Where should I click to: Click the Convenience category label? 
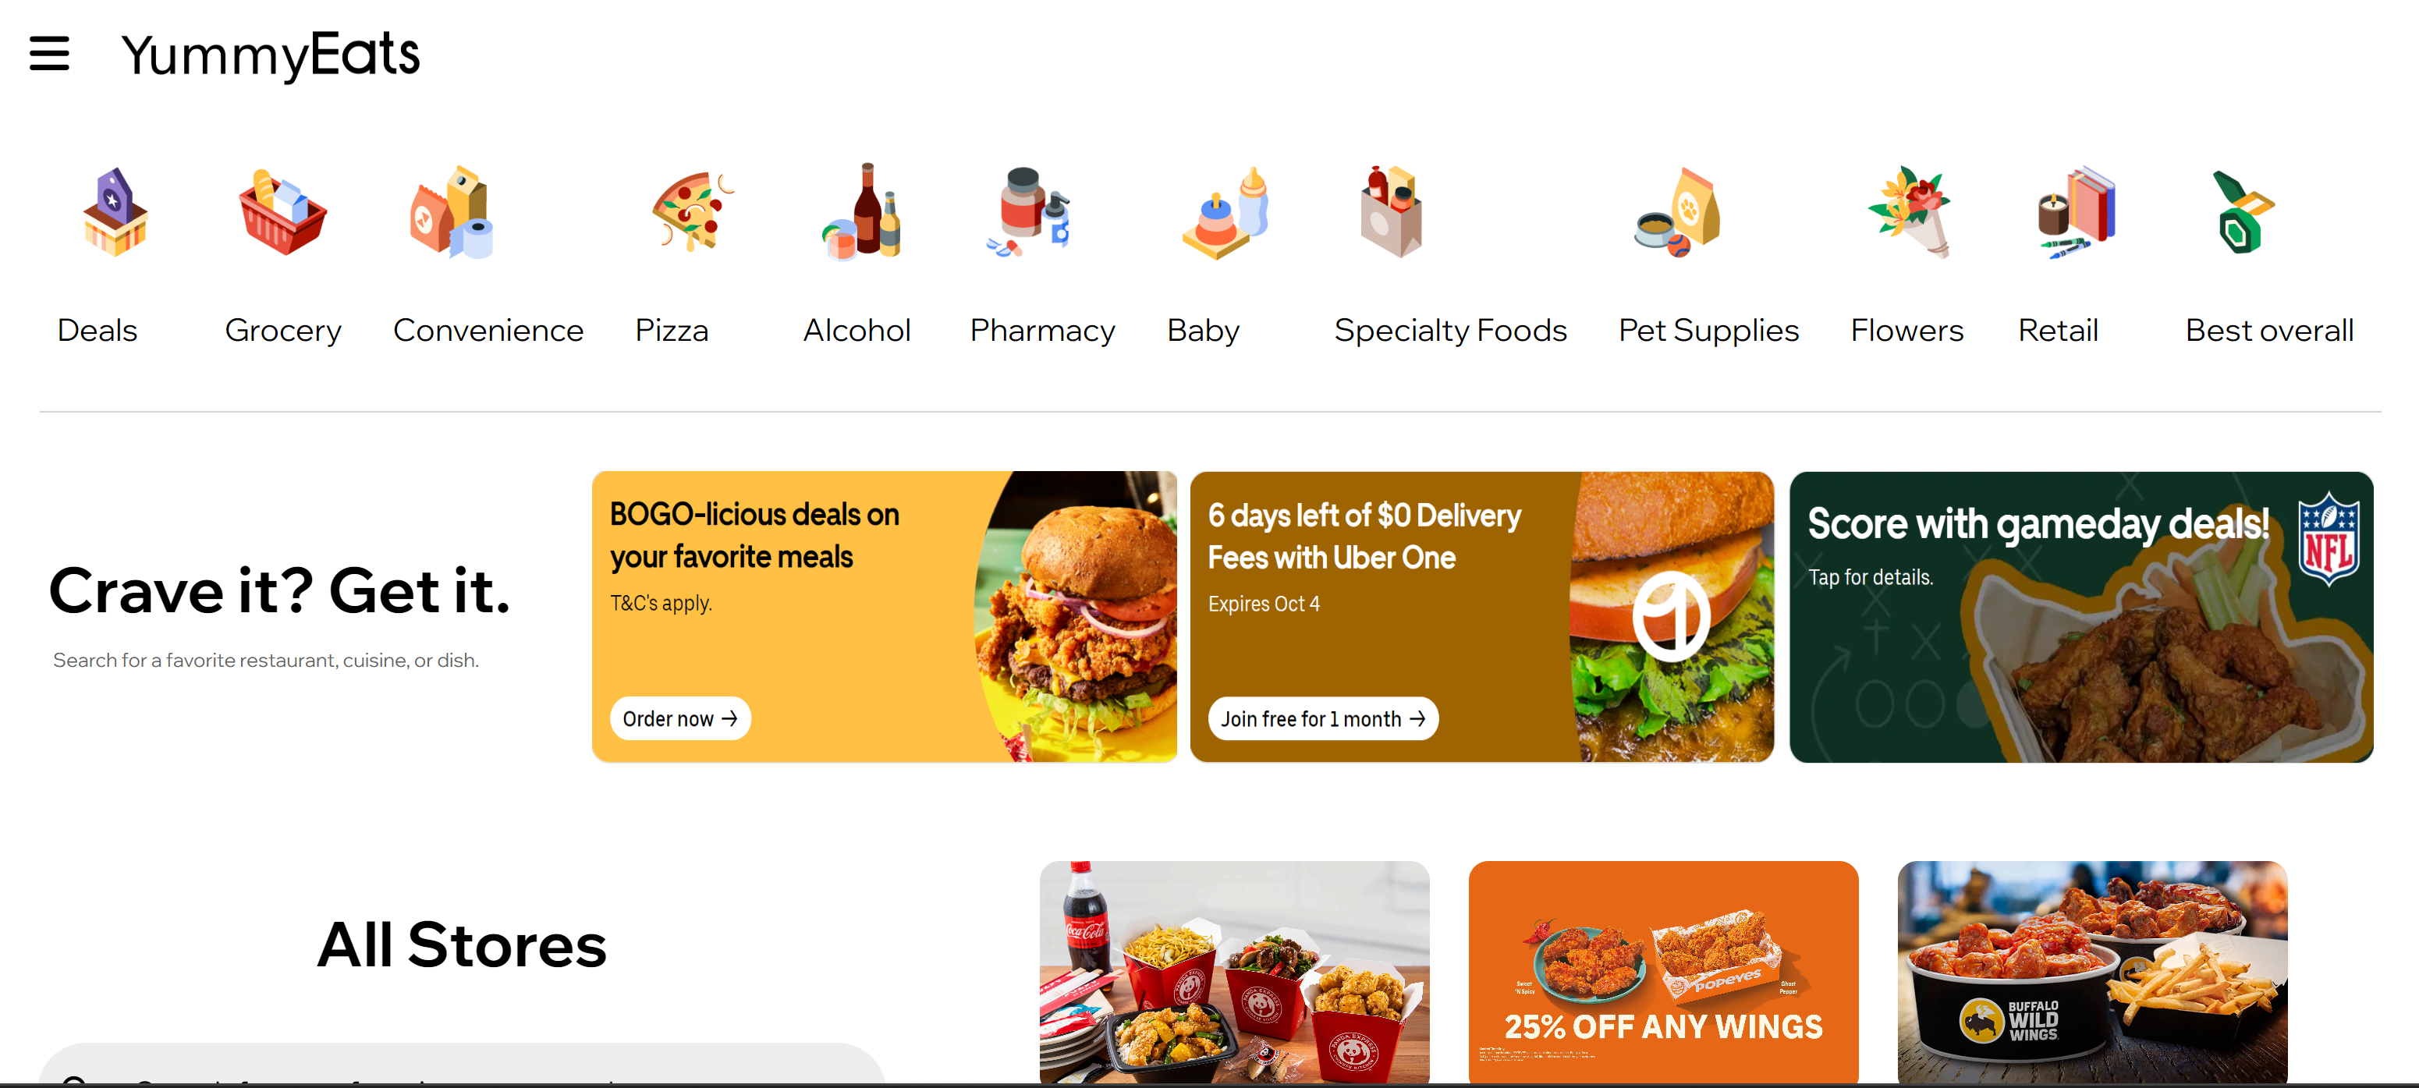(x=488, y=331)
